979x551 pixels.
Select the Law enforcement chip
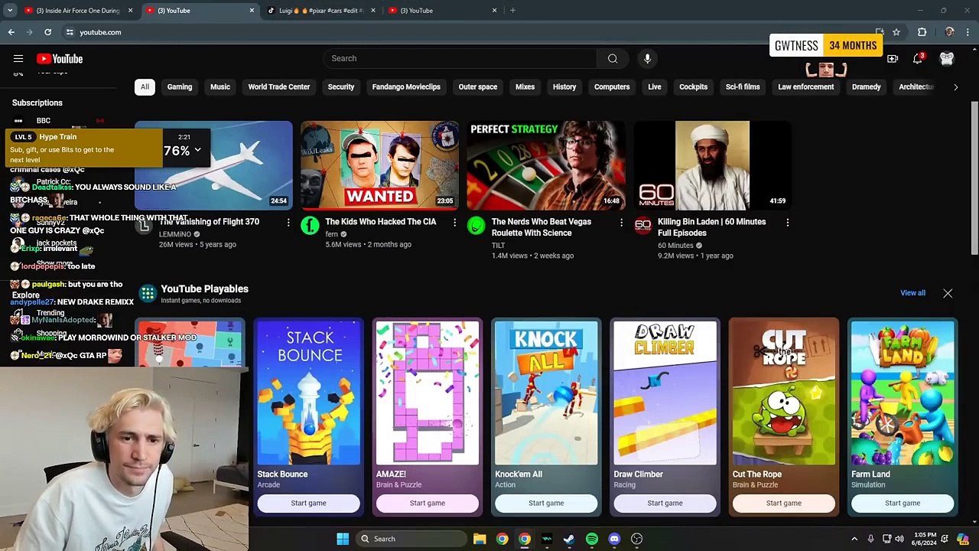[806, 87]
